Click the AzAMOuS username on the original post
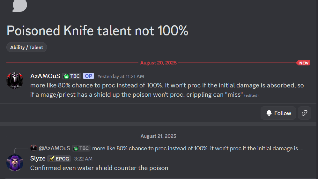318x179 pixels. point(45,76)
